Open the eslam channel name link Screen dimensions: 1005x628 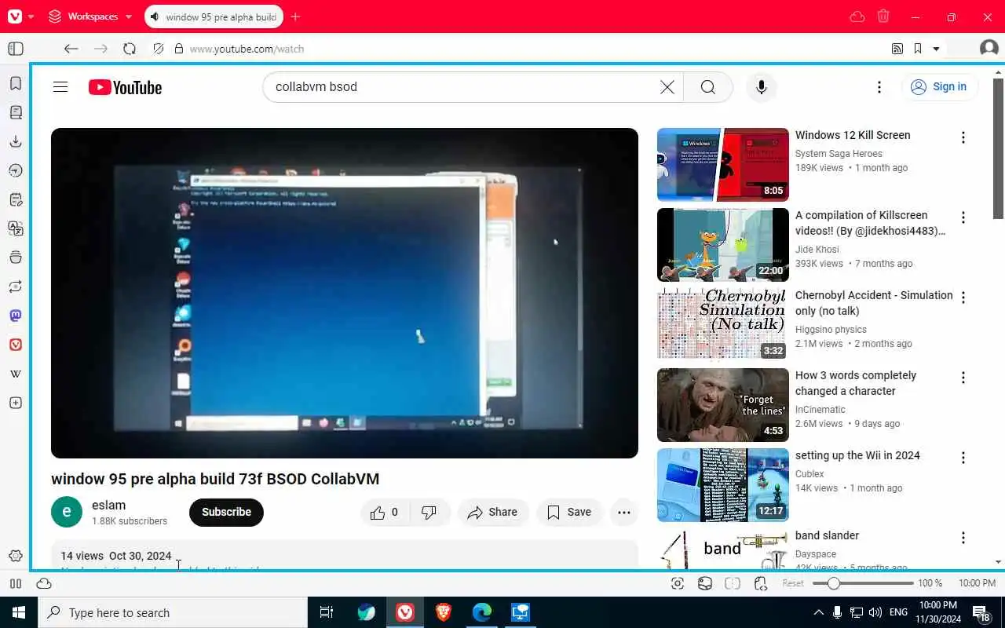(108, 505)
